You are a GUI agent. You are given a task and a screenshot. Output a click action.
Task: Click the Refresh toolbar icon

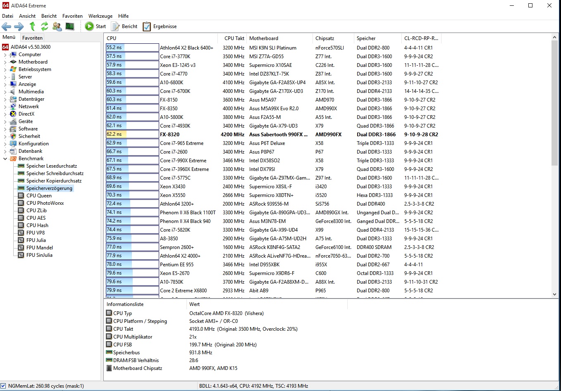[x=44, y=26]
